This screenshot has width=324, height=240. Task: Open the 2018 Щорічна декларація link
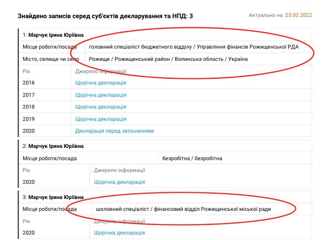pos(100,107)
